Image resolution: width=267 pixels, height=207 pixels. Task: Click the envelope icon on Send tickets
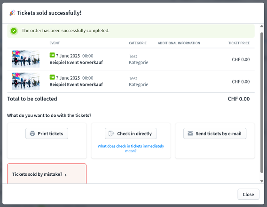190,133
